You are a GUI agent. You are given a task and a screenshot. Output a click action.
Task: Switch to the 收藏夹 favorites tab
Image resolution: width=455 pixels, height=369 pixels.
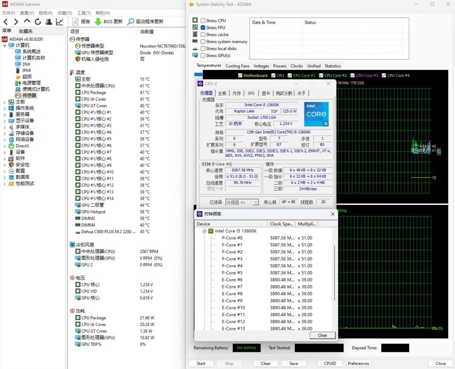[x=25, y=31]
